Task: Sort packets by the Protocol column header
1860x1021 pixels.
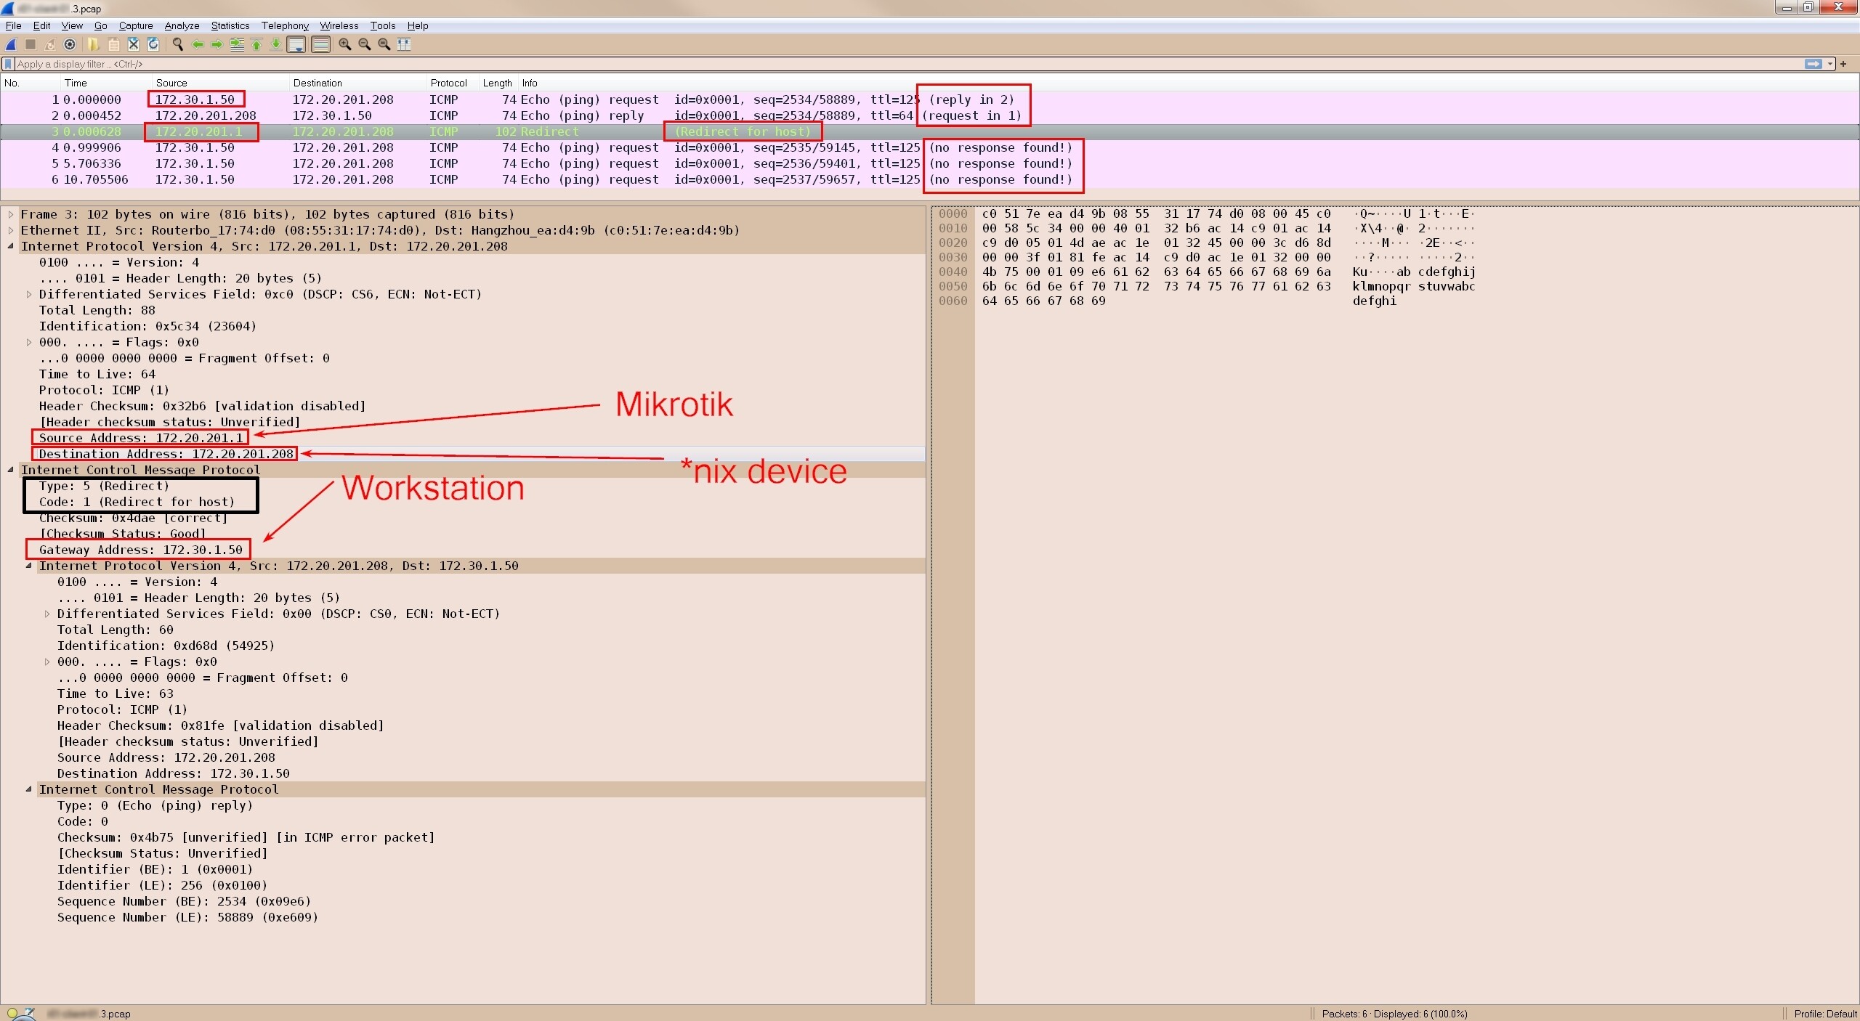Action: [x=448, y=83]
